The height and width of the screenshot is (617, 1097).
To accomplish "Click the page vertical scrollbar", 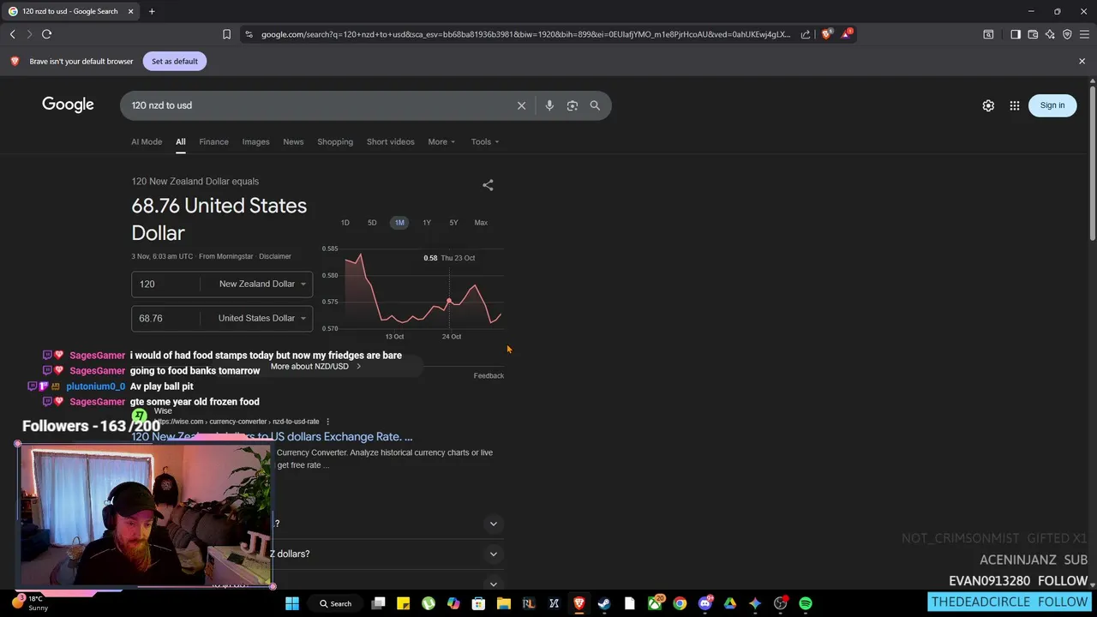I will click(1093, 163).
